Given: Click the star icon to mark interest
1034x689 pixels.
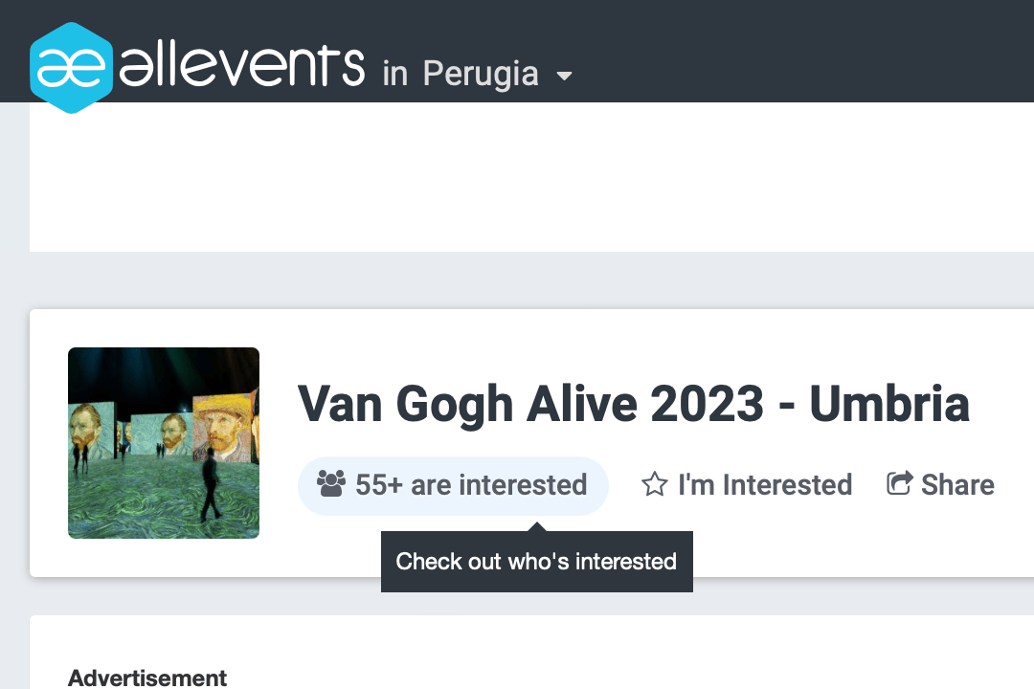Looking at the screenshot, I should click(x=654, y=484).
